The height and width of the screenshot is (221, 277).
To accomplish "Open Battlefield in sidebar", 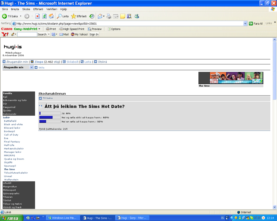I will click(10, 121).
